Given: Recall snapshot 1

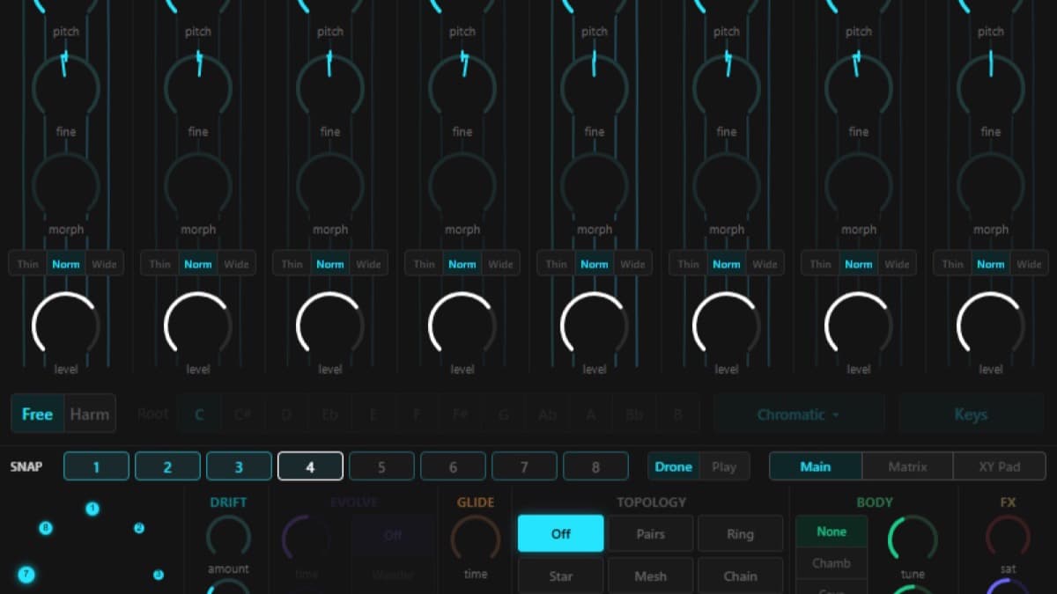Looking at the screenshot, I should point(96,466).
